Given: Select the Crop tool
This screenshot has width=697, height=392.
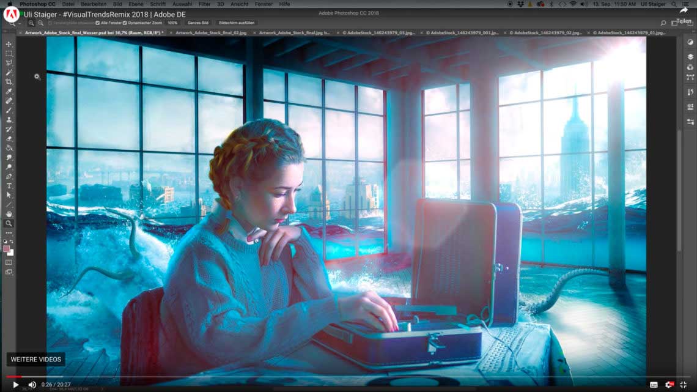Looking at the screenshot, I should (x=9, y=82).
